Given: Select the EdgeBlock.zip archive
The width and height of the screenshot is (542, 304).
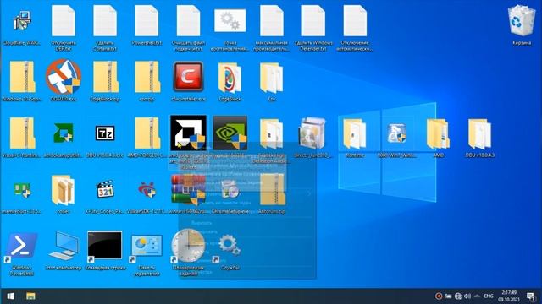Looking at the screenshot, I should [x=105, y=77].
